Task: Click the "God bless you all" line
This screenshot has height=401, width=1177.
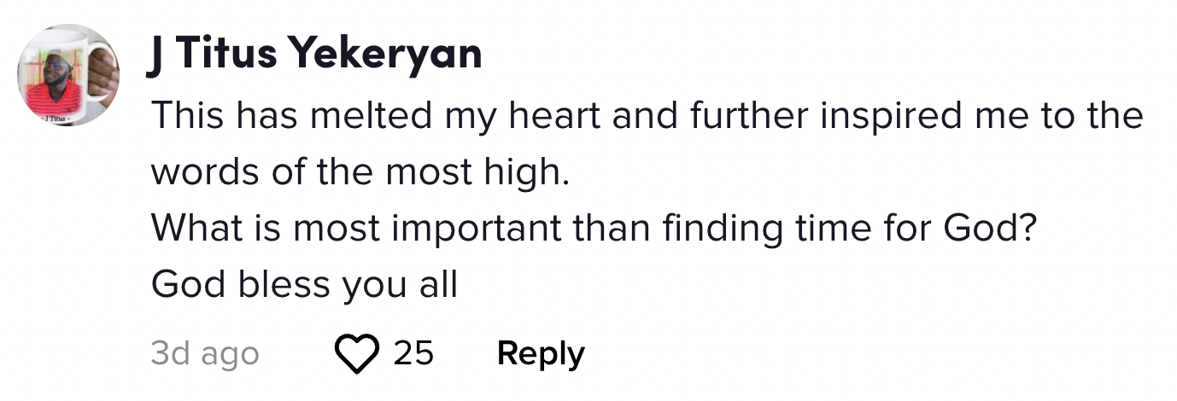Action: [x=305, y=285]
